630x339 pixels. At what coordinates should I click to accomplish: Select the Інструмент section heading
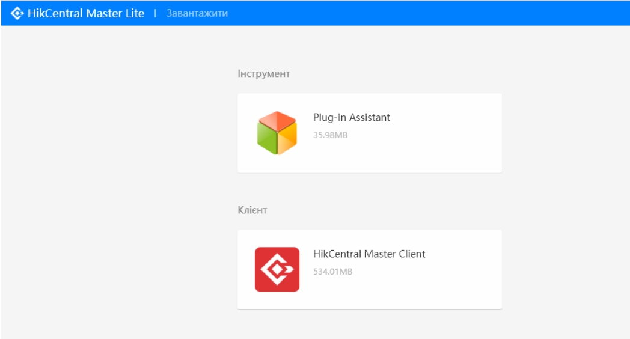click(263, 74)
